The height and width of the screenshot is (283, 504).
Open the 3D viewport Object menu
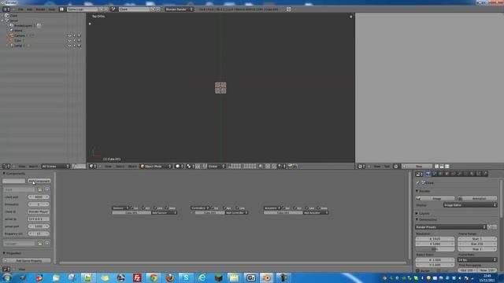[132, 166]
